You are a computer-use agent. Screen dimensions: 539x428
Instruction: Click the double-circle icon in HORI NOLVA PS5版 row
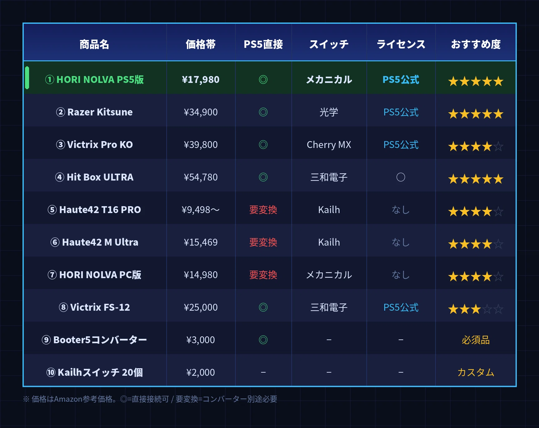pyautogui.click(x=263, y=79)
